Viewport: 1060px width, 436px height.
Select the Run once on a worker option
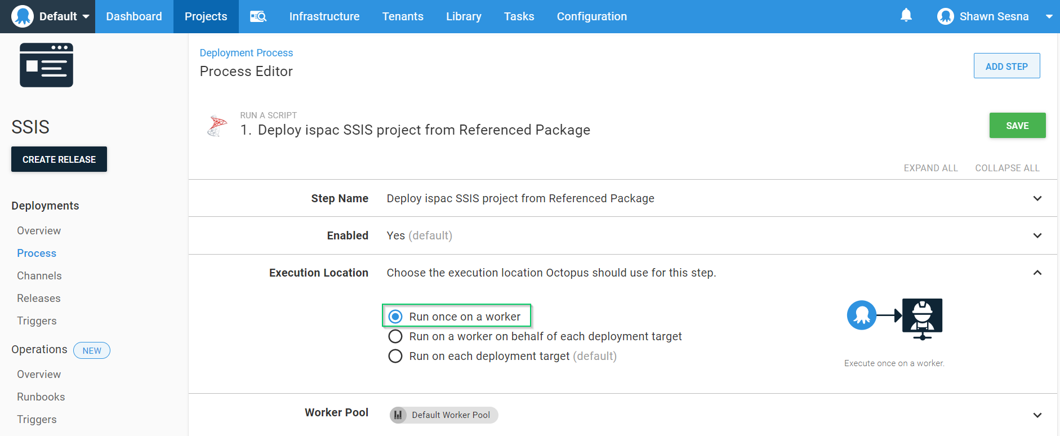pyautogui.click(x=395, y=317)
